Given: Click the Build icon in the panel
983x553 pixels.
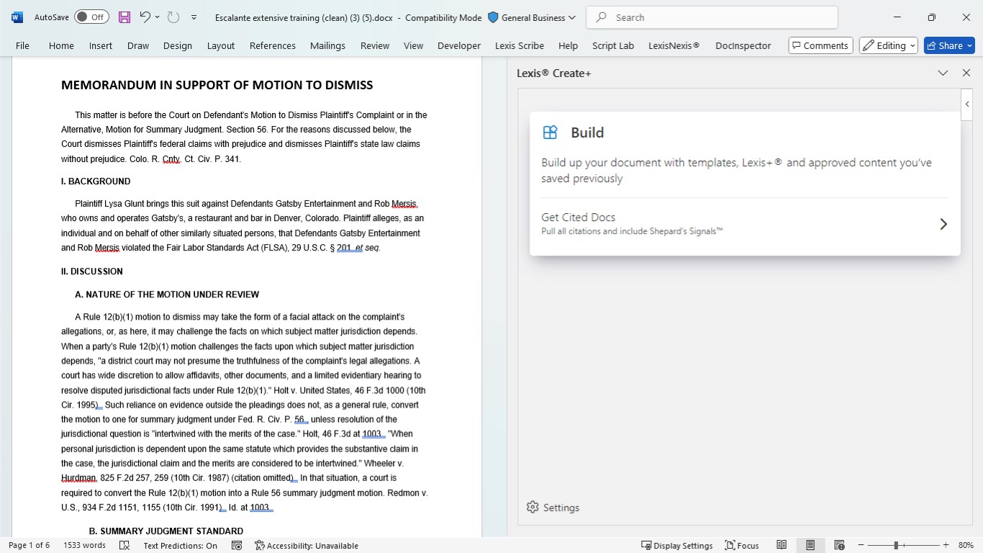Looking at the screenshot, I should point(551,132).
